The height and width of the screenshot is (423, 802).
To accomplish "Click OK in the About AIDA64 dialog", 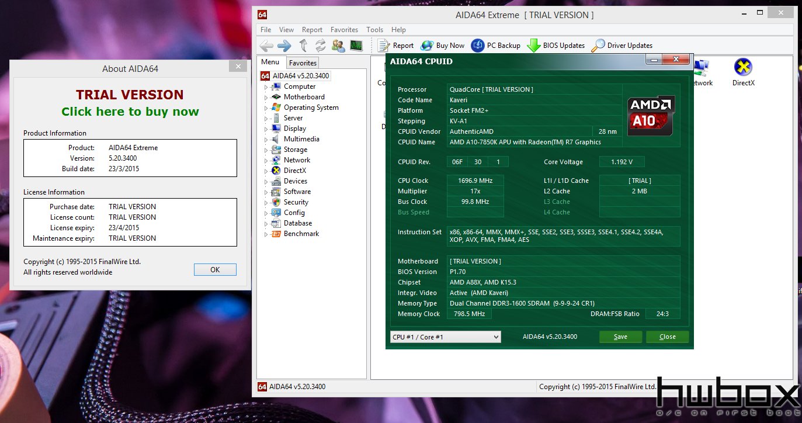I will tap(215, 270).
